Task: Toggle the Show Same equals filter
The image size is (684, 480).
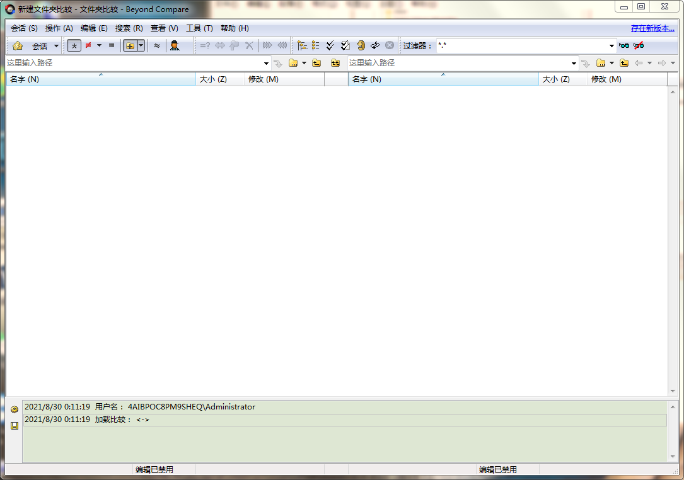Action: pyautogui.click(x=112, y=45)
